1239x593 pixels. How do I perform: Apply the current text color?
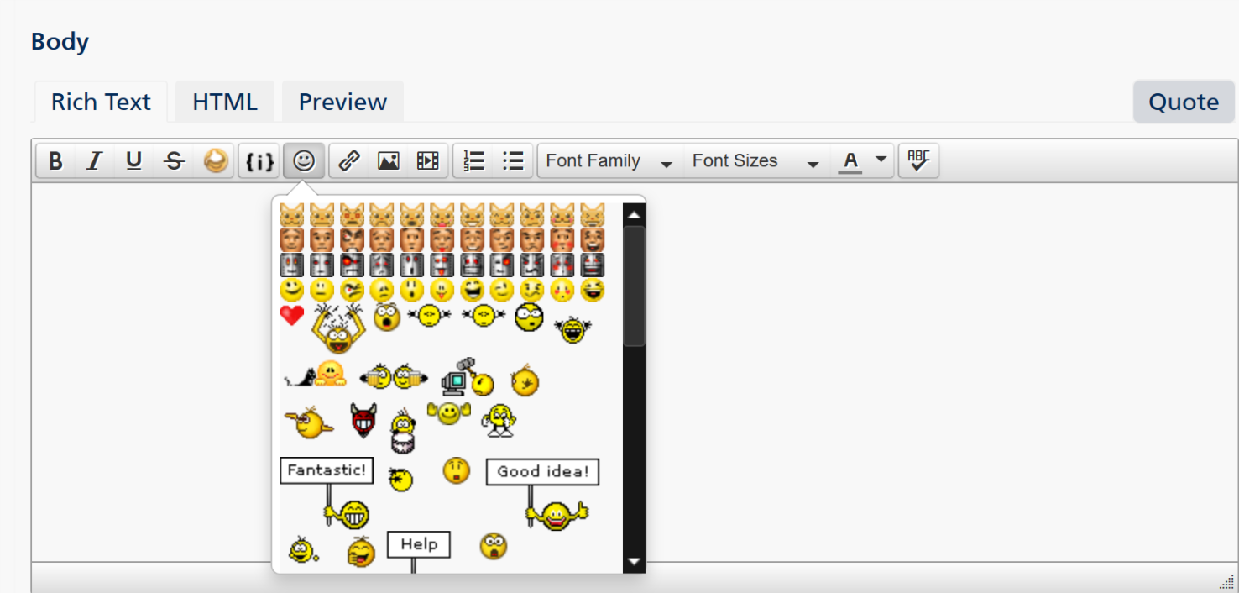(851, 161)
